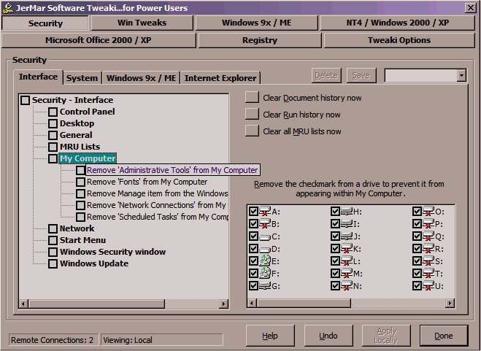Screen dimensions: 481x351
Task: Click the Clear all MRU lists now button
Action: pyautogui.click(x=252, y=131)
